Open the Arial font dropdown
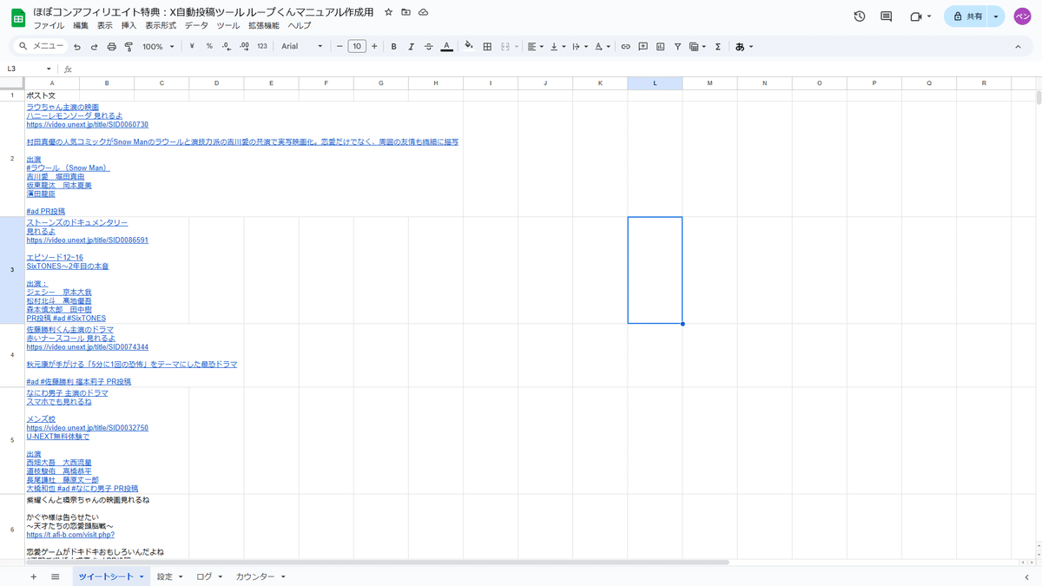 [302, 47]
